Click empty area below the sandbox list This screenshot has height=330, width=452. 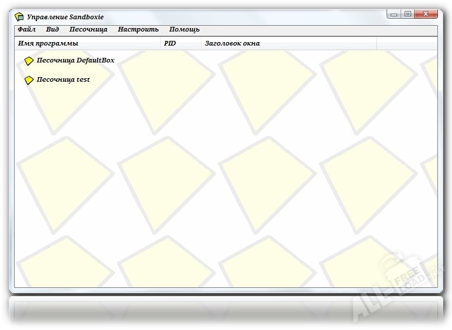tap(225, 193)
